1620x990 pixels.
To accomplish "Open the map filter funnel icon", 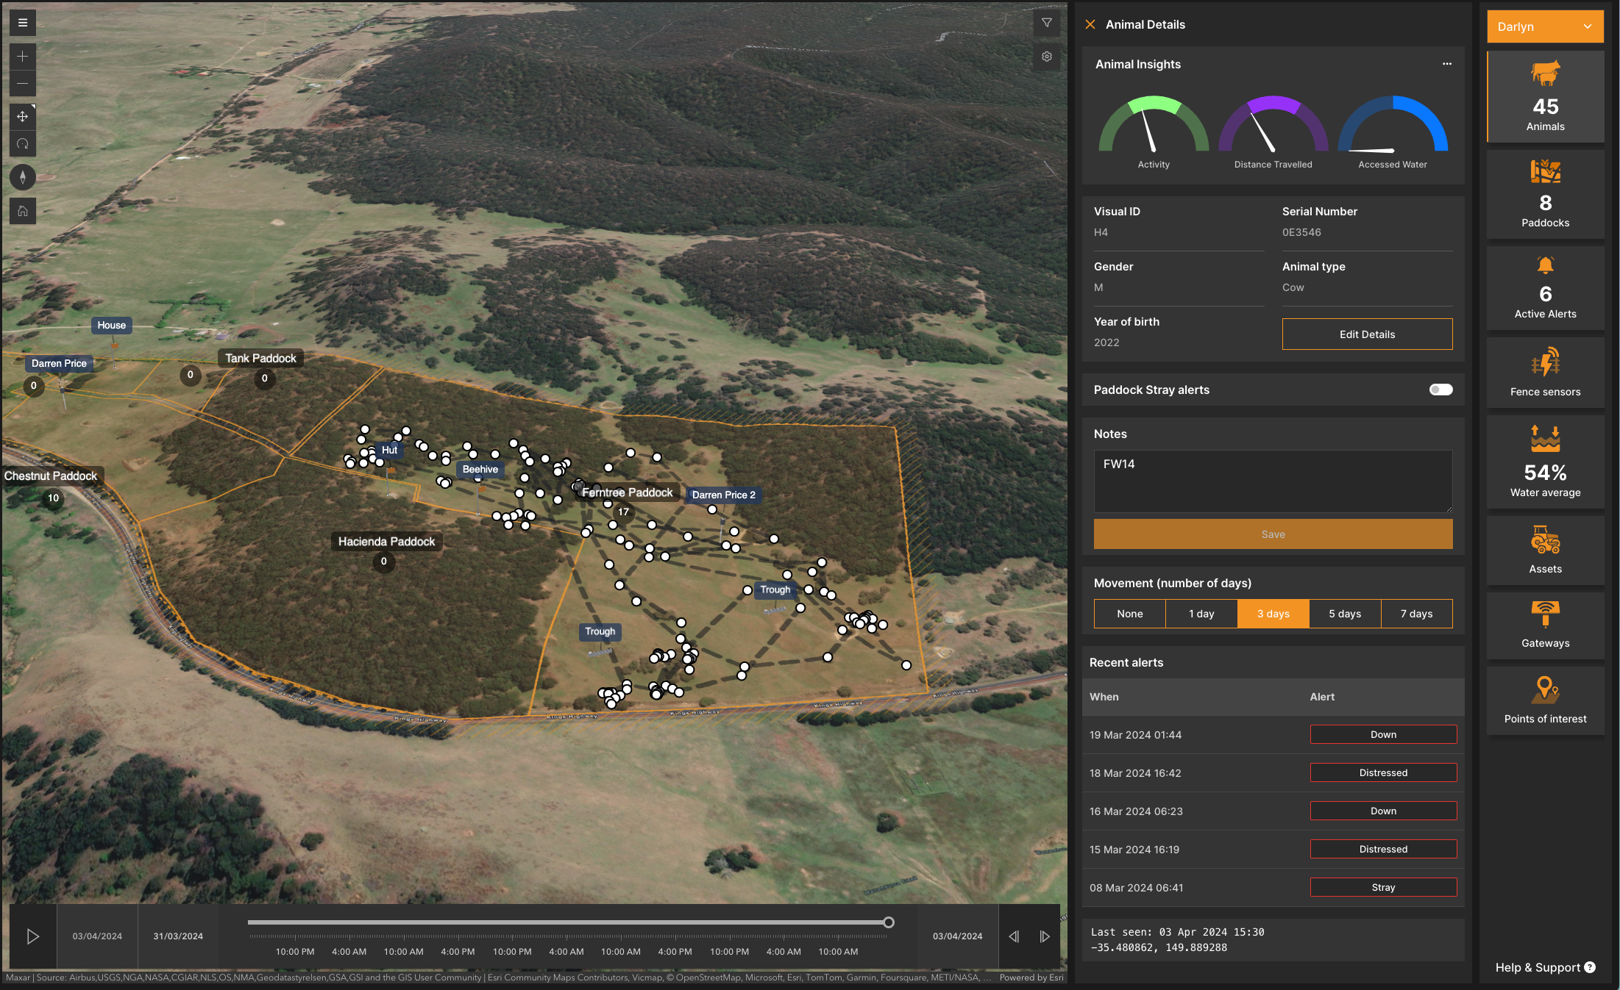I will (1046, 23).
